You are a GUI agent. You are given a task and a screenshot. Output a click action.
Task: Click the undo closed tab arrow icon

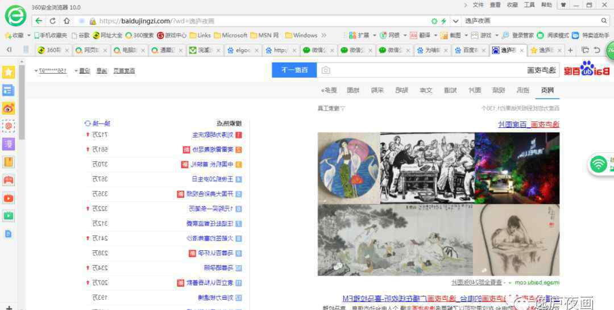[597, 50]
